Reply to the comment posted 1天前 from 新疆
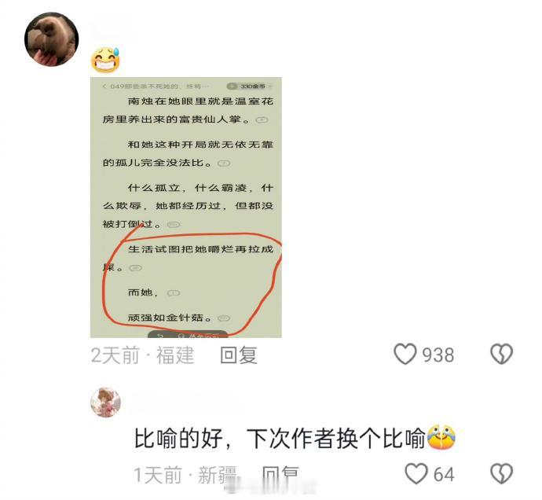 pyautogui.click(x=280, y=475)
